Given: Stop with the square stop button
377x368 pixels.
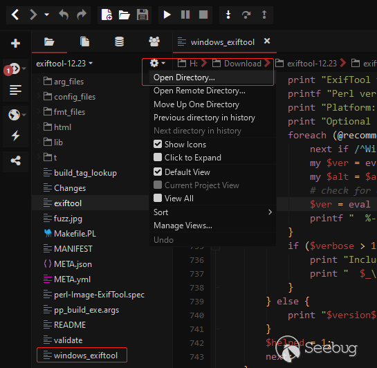Looking at the screenshot, I should pos(203,15).
